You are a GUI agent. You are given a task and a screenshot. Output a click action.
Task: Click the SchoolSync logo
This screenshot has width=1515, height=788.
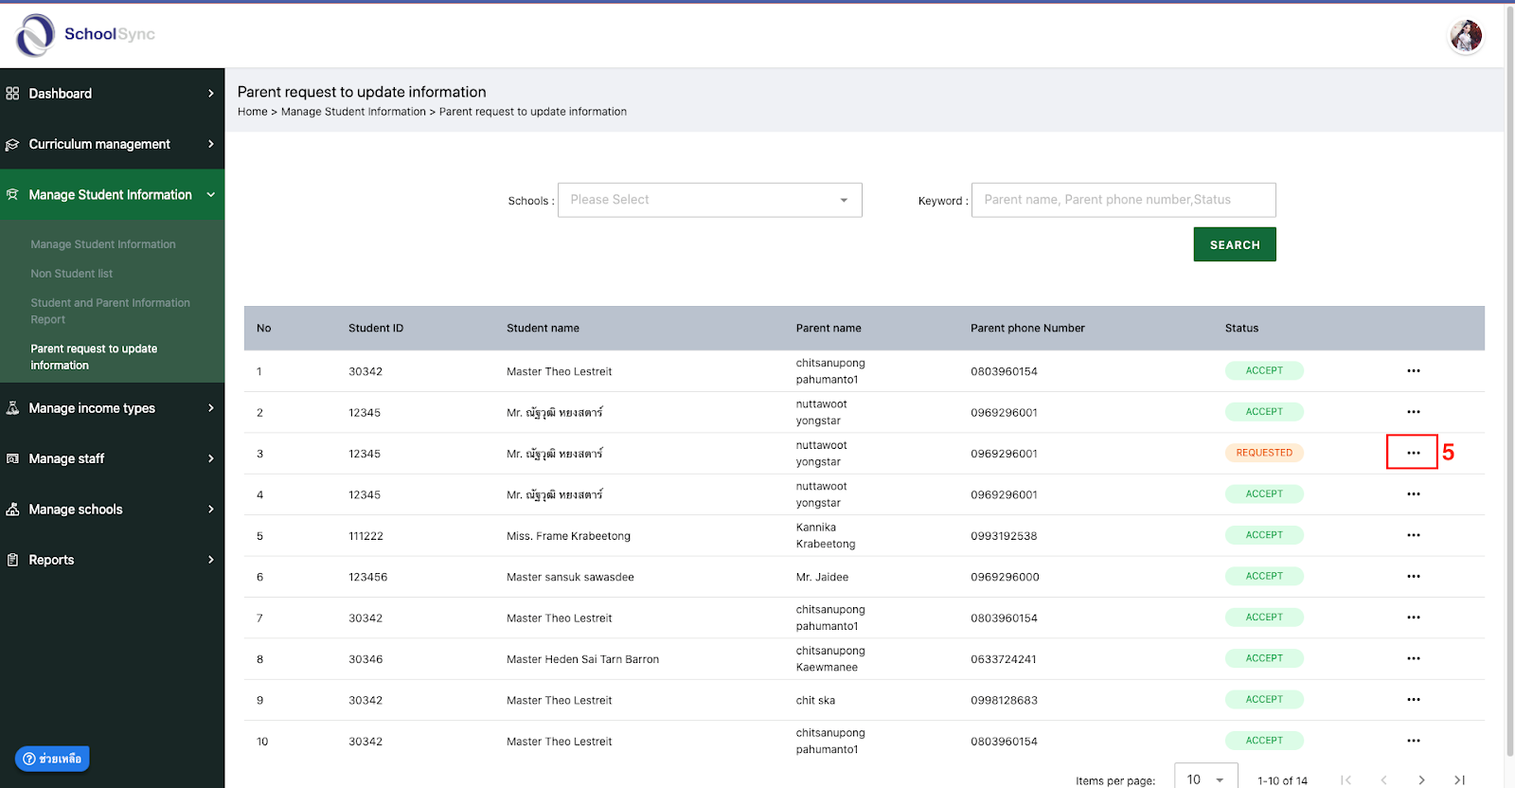[84, 35]
